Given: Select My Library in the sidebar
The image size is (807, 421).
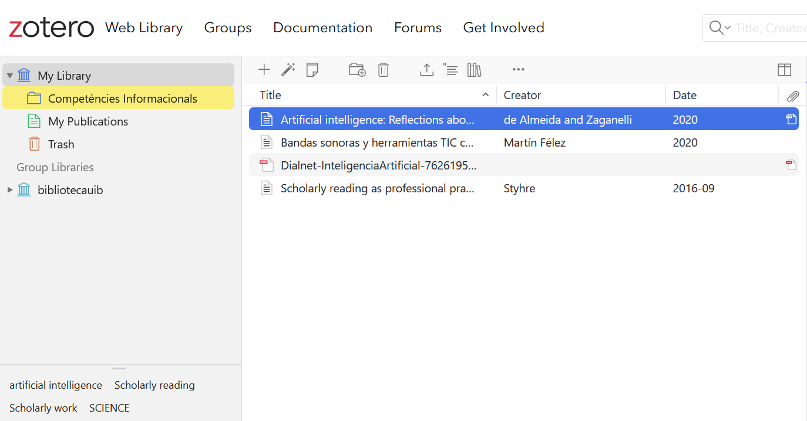Looking at the screenshot, I should point(118,75).
